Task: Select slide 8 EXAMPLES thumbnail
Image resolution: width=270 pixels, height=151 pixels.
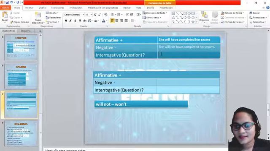Action: [21, 133]
